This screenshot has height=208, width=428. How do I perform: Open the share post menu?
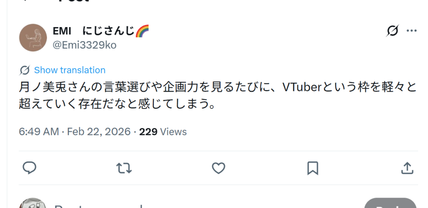407,168
